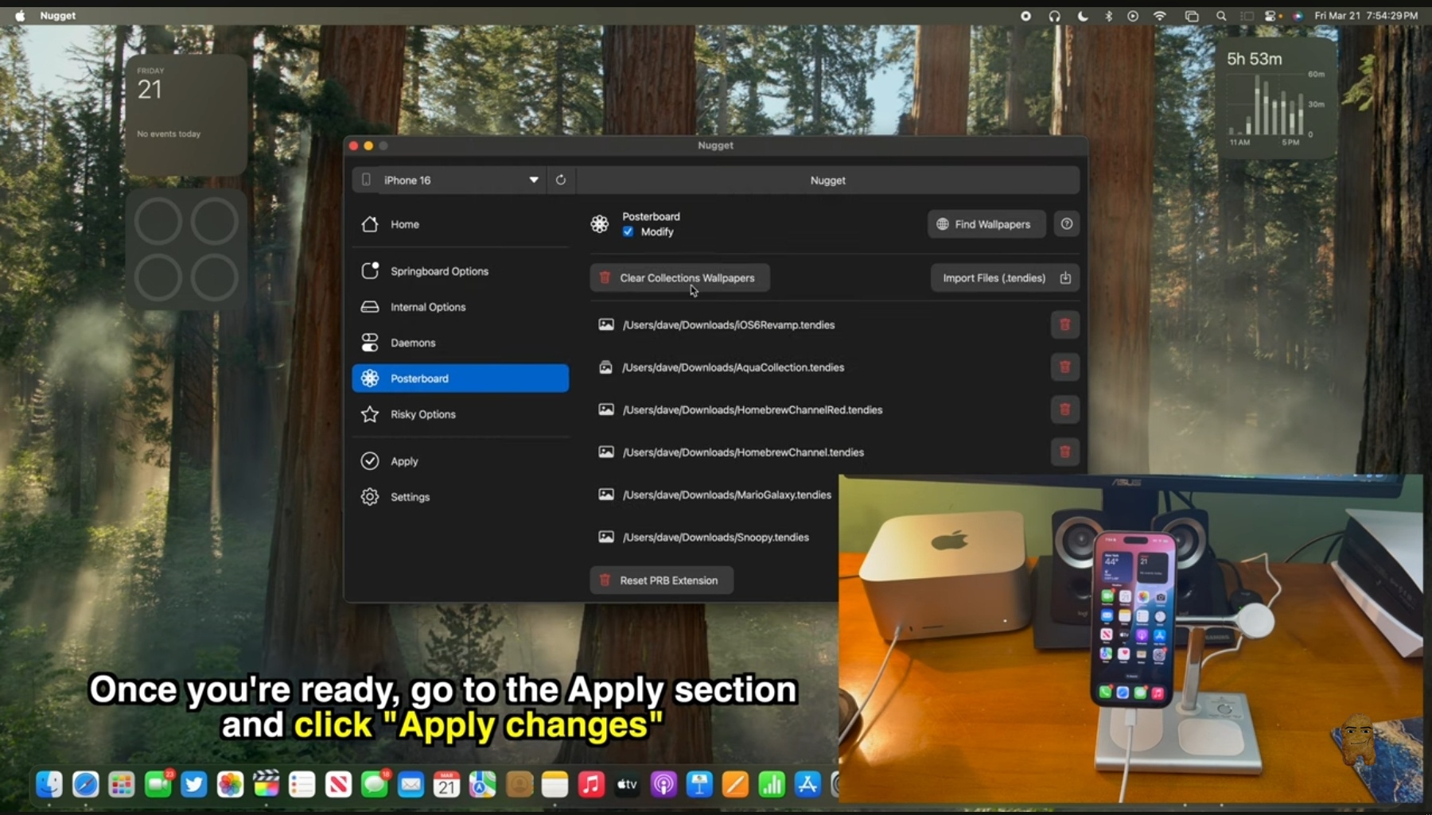
Task: Delete the HomebrewChannel.tendies entry
Action: (1064, 452)
